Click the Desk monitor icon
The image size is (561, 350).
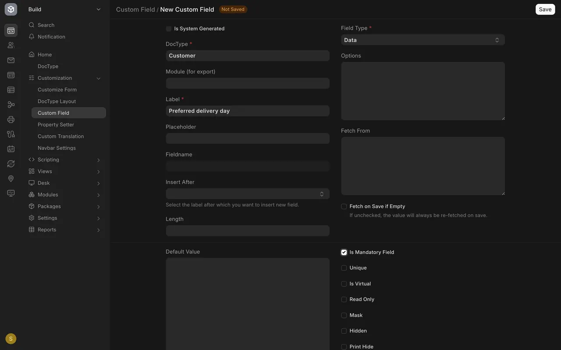(32, 183)
